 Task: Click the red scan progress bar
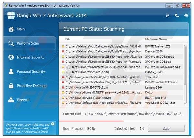(91, 121)
